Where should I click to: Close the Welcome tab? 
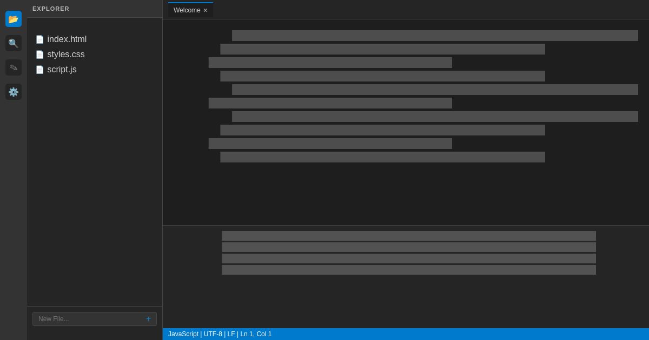206,10
